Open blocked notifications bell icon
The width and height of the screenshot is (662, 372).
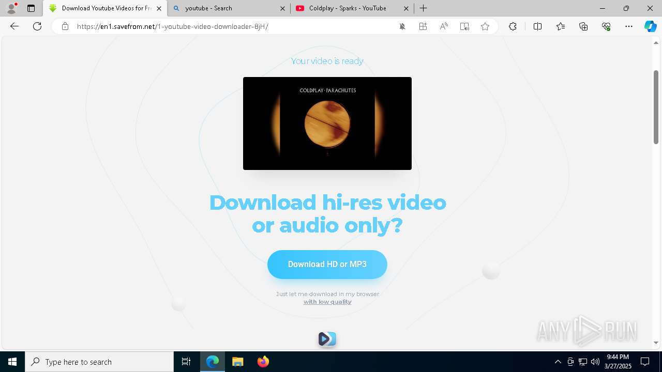pos(402,26)
